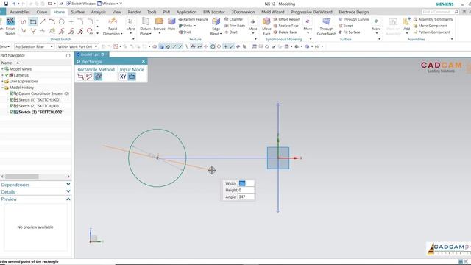Toggle checkbox for Datum Coordinate System (0)
Screen dimensions: 471x265
(12, 93)
